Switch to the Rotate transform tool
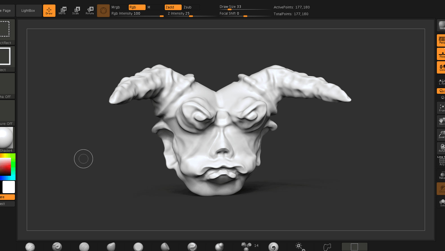Image resolution: width=445 pixels, height=251 pixels. click(x=90, y=11)
